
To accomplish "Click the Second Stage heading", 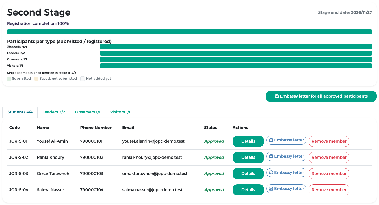I will point(39,12).
